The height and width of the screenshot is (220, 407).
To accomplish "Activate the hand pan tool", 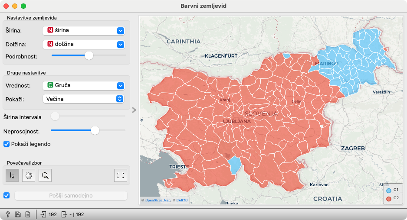I will coord(28,175).
